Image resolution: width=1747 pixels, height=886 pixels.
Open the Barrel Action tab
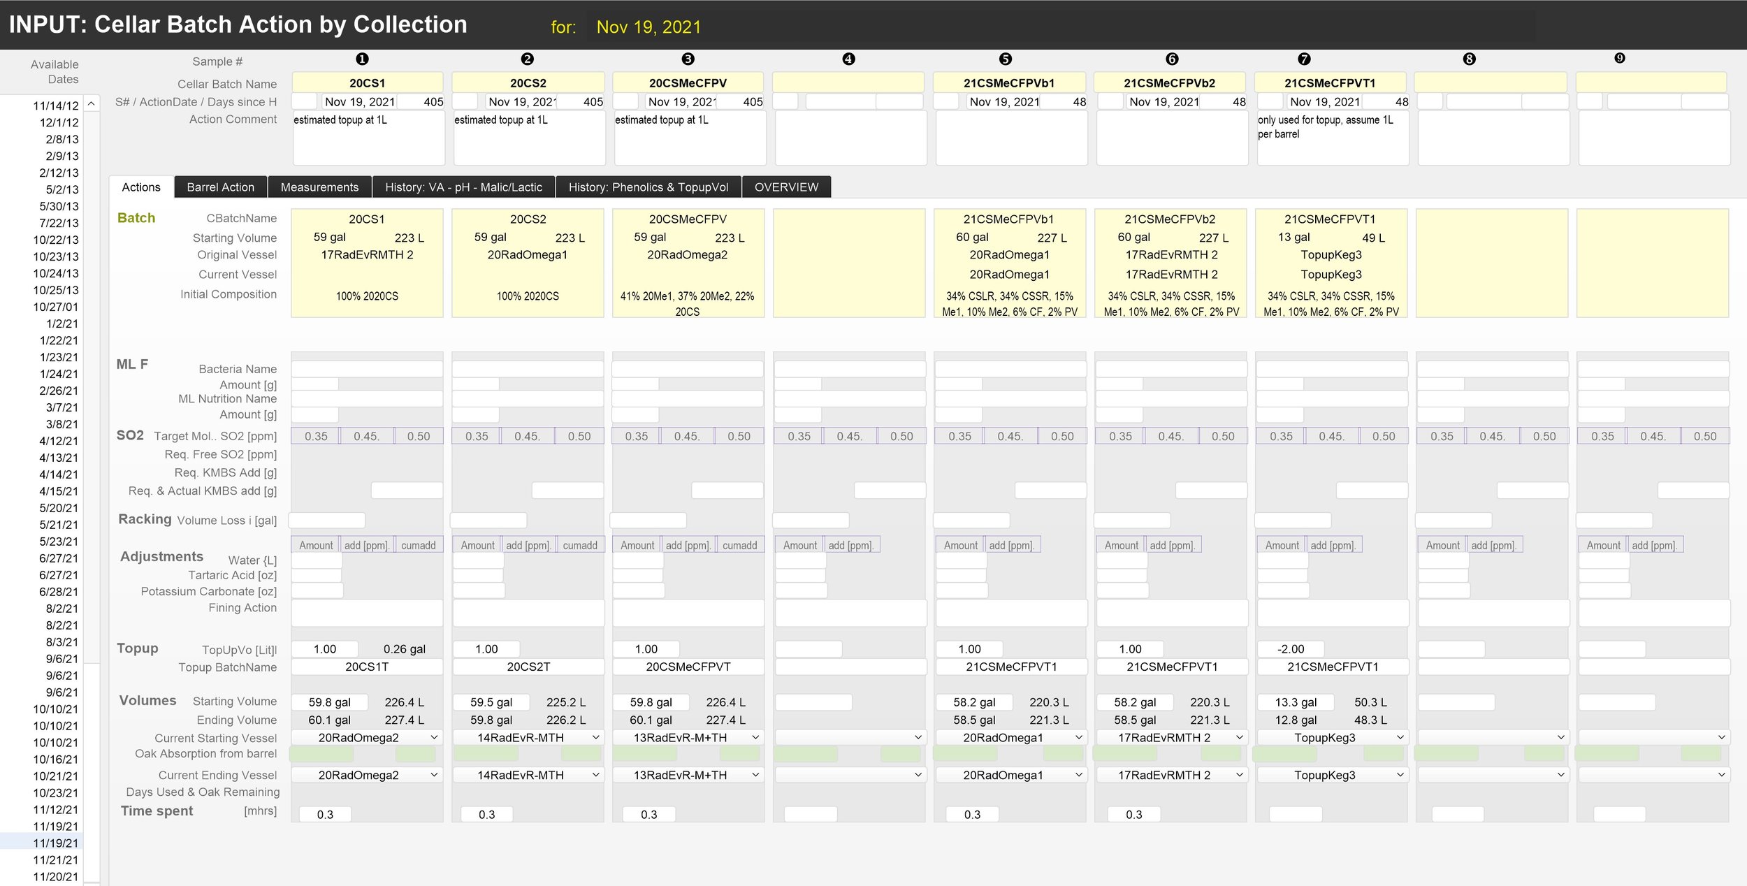221,187
